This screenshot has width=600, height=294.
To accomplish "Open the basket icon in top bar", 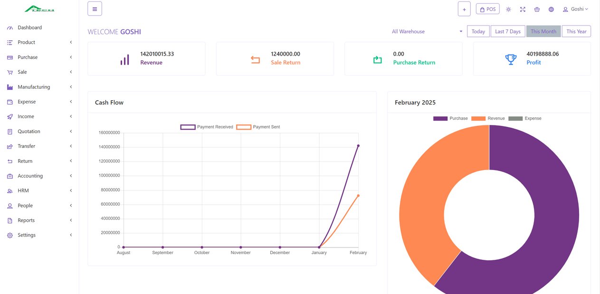I will 537,9.
